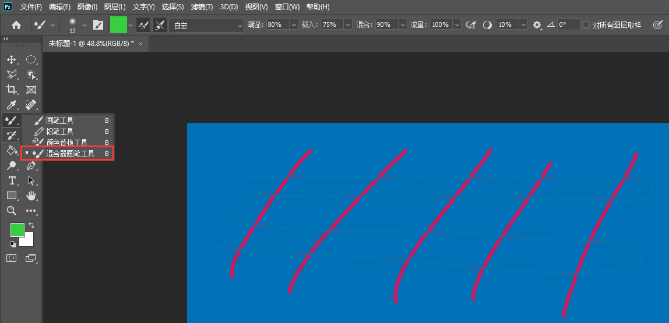Change the screen mode

coord(31,258)
